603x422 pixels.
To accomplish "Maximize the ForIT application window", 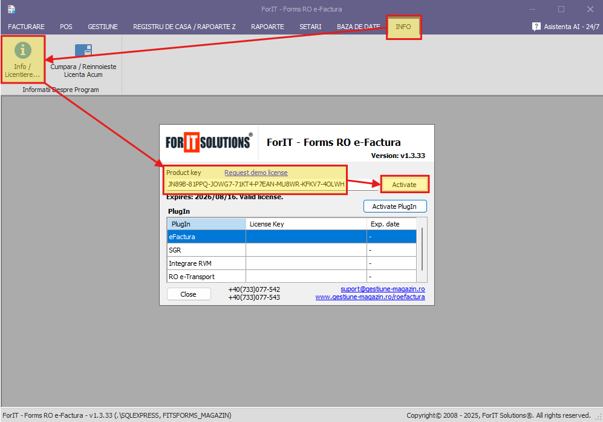I will tap(561, 9).
